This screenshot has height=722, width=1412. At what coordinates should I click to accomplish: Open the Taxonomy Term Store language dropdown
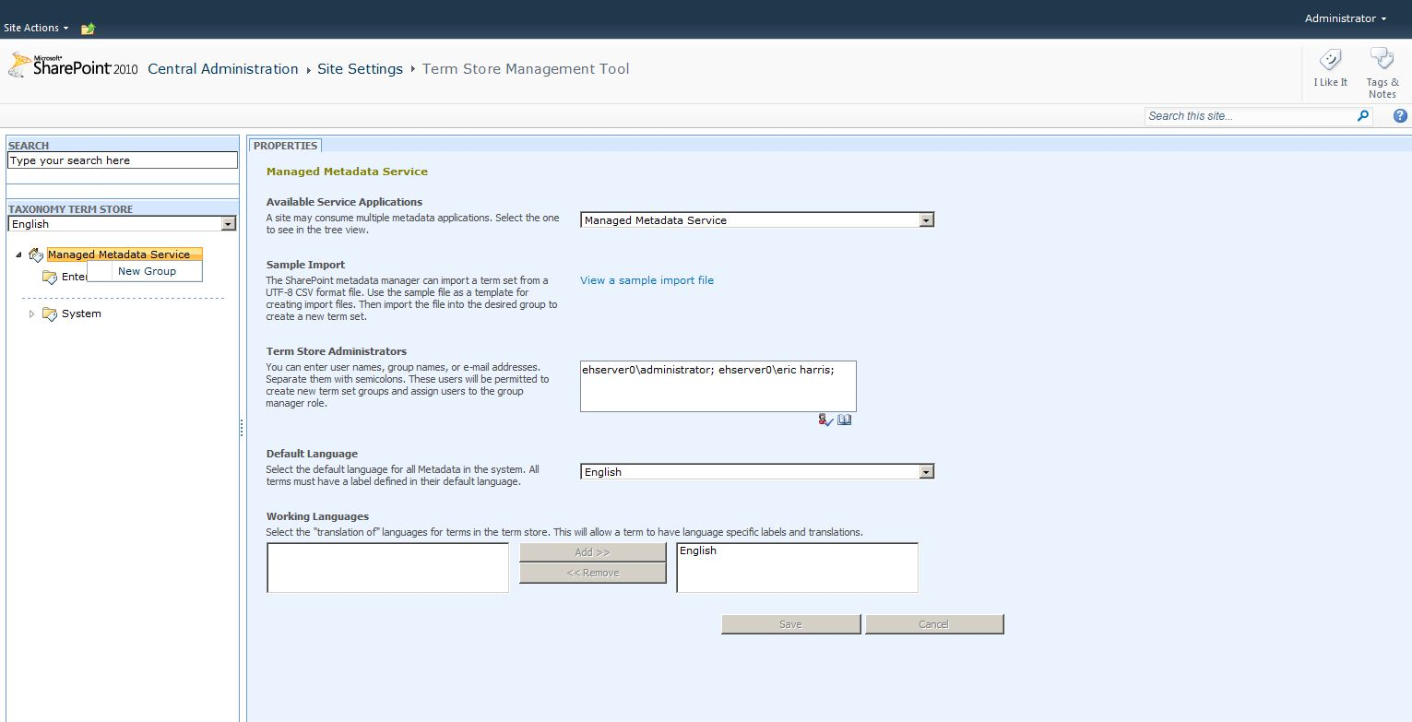(122, 224)
